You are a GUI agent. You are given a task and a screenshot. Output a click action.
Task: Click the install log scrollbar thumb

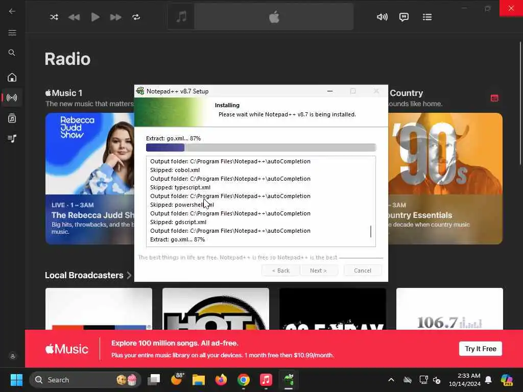[371, 232]
